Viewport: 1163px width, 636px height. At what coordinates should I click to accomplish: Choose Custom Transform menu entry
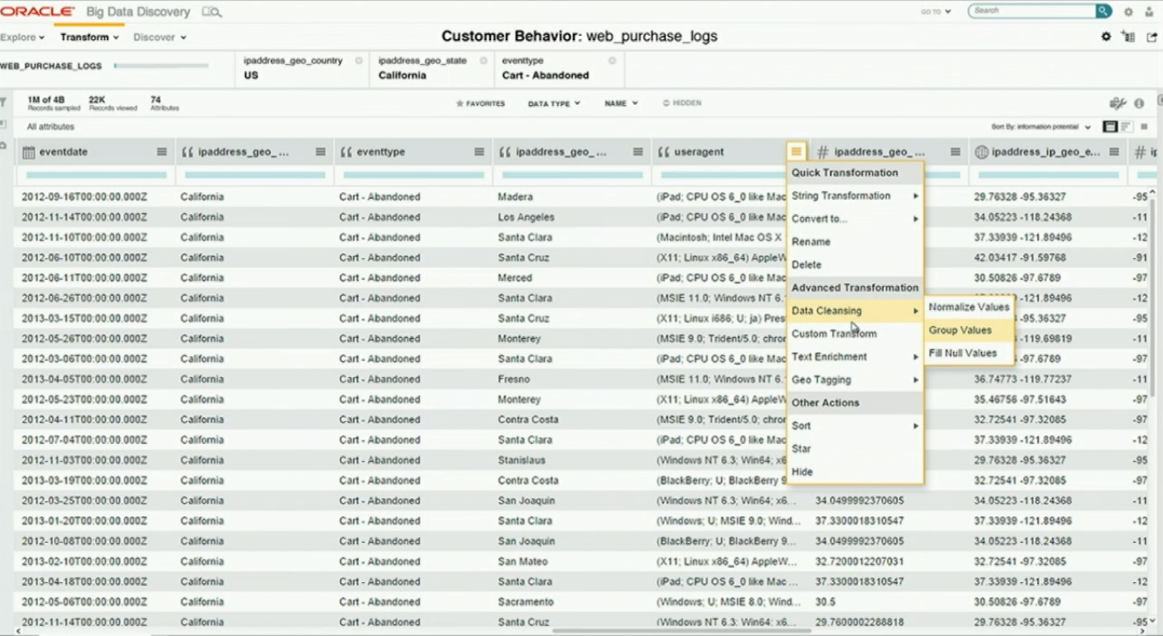click(855, 334)
